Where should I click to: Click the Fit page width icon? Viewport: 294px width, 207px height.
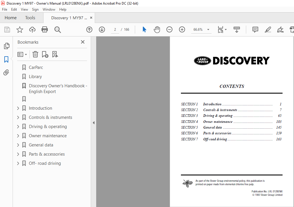[x=221, y=30]
